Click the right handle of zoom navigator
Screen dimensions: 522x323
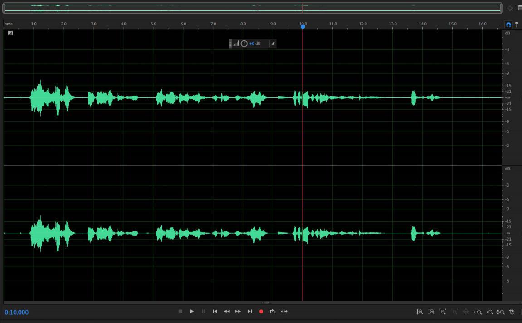click(501, 8)
